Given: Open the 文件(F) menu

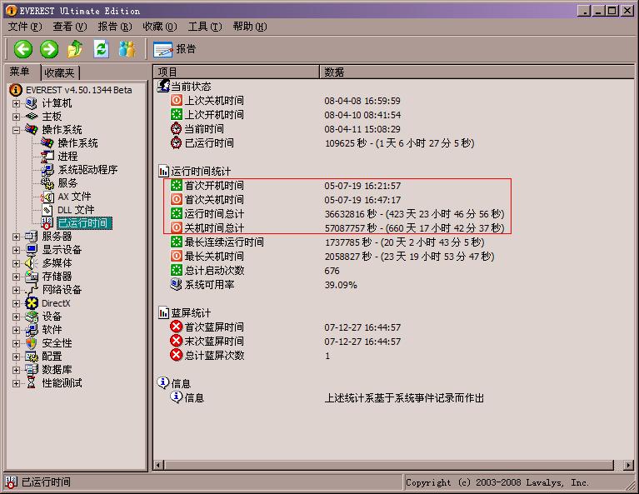Looking at the screenshot, I should 25,27.
